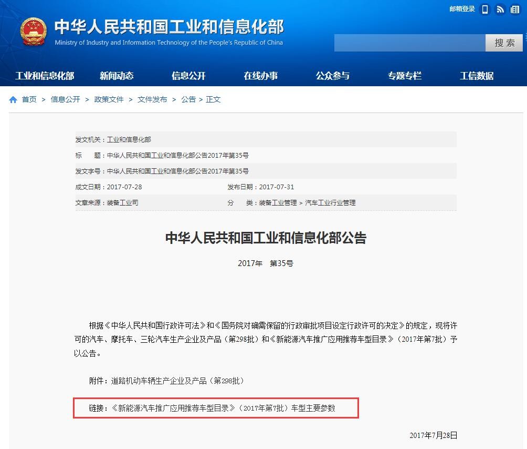The height and width of the screenshot is (449, 527).
Task: Click the RSS subscription icon
Action: pyautogui.click(x=500, y=9)
